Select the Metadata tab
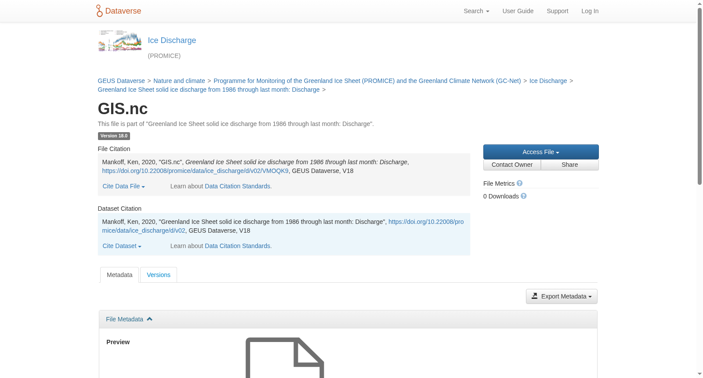 coord(120,275)
